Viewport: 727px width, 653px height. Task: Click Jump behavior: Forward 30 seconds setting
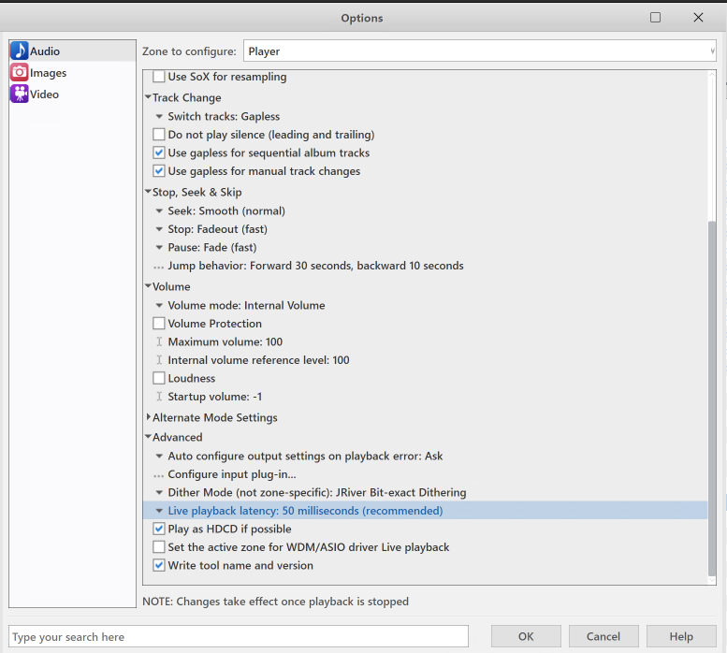click(315, 266)
